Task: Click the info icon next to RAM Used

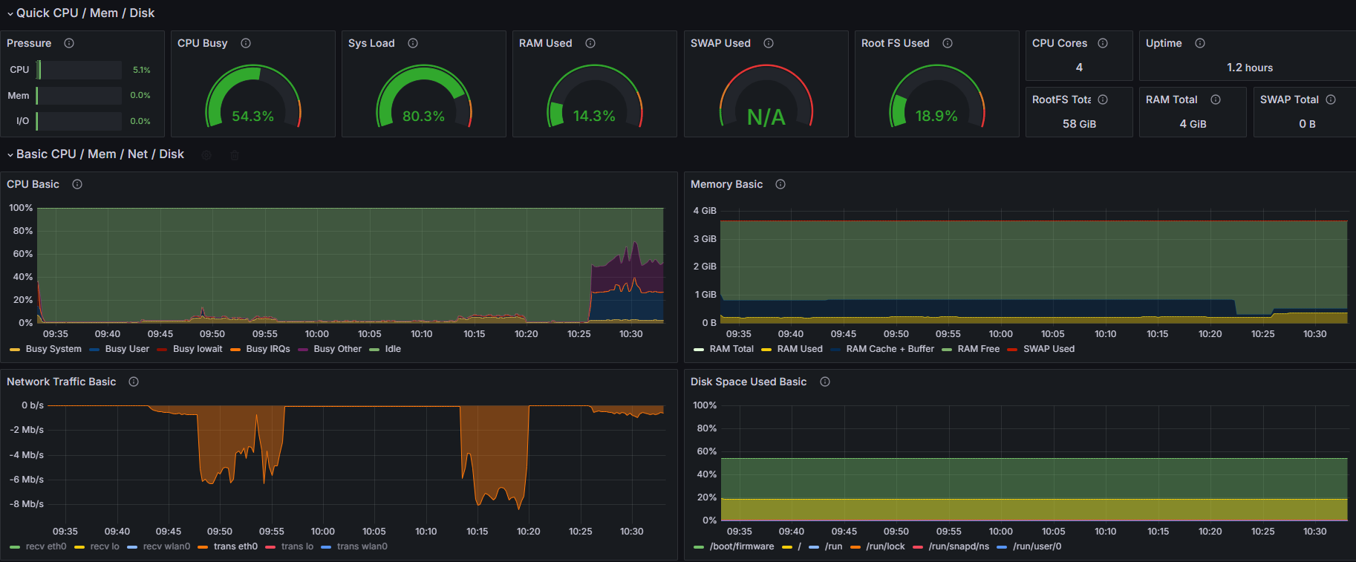Action: (590, 43)
